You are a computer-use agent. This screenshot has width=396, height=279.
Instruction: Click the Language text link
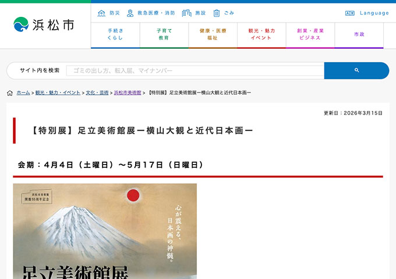pyautogui.click(x=374, y=13)
